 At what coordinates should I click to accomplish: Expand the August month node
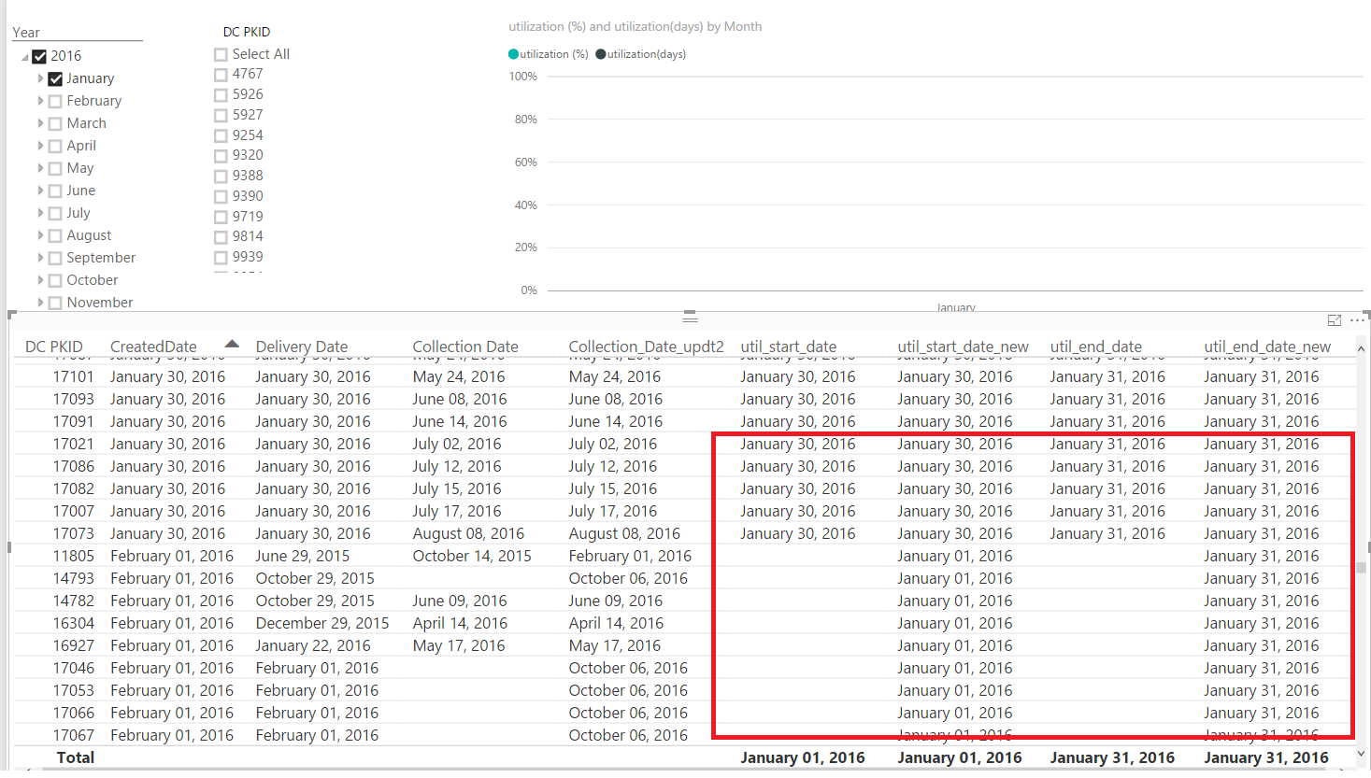[x=40, y=235]
